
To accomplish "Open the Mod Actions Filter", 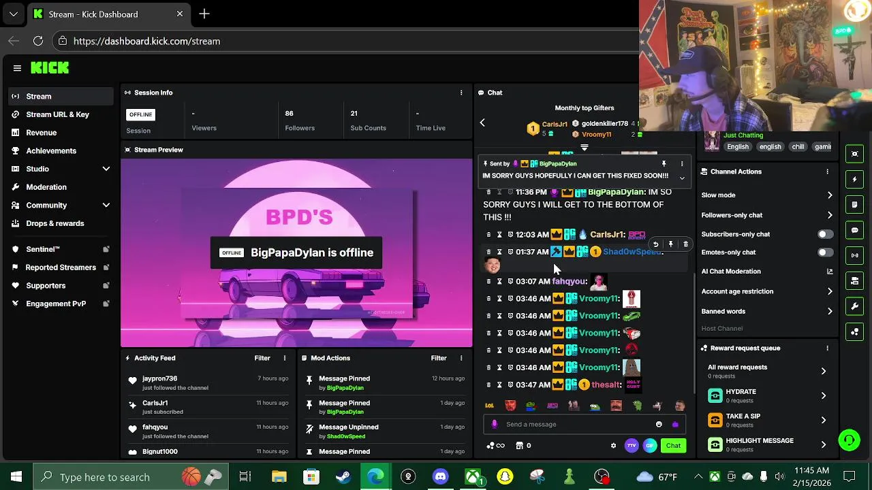I will point(439,358).
